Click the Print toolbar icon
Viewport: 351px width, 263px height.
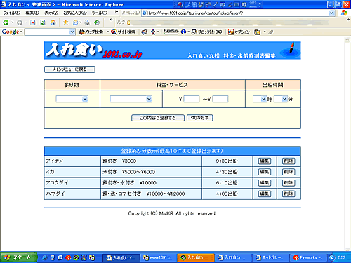[87, 22]
